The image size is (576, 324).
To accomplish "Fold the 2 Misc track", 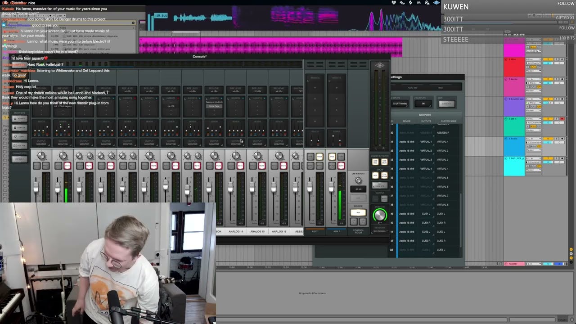I will click(506, 59).
